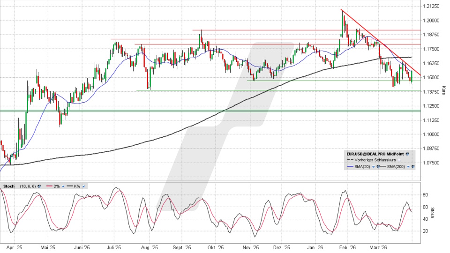Click the vertical Kurs axis title
This screenshot has height=253, width=450.
pyautogui.click(x=444, y=89)
